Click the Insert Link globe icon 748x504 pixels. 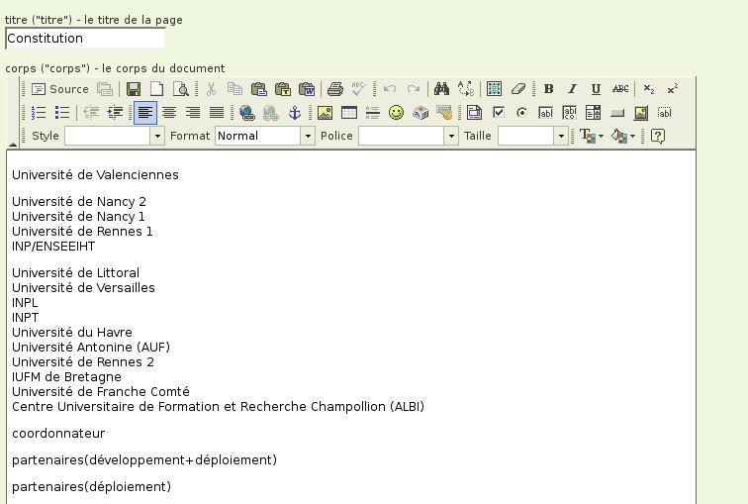247,113
